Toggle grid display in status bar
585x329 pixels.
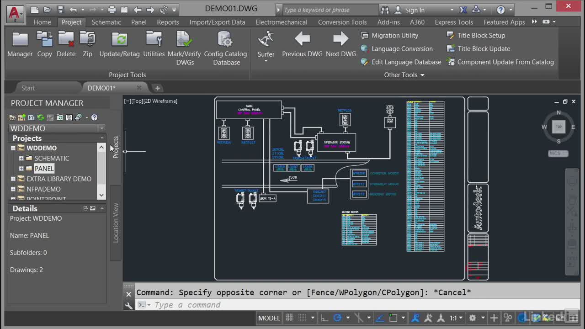[x=289, y=318]
